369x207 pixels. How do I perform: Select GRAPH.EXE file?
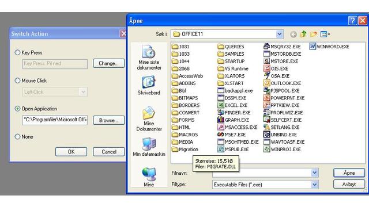(233, 120)
